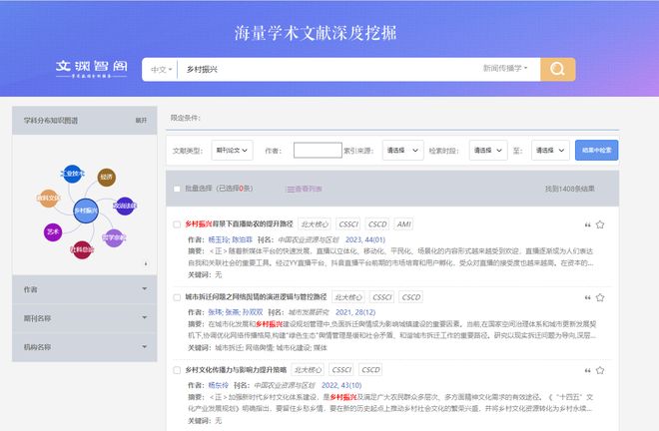The height and width of the screenshot is (431, 659).
Task: Open article 城市拆迁问题之网络舆情的演进逻辑与管控路径
Action: (x=256, y=297)
